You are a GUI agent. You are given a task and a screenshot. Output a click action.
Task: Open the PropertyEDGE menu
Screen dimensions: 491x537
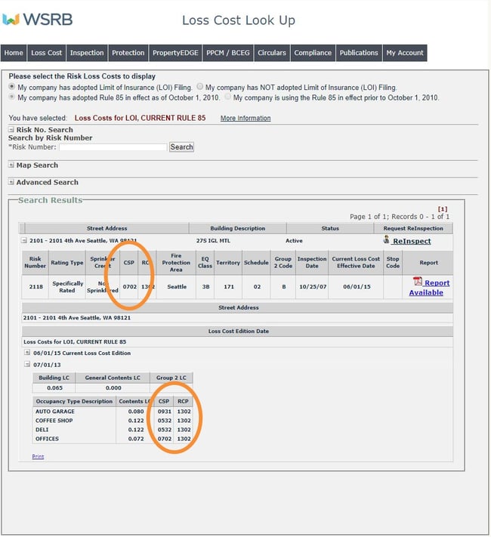175,53
